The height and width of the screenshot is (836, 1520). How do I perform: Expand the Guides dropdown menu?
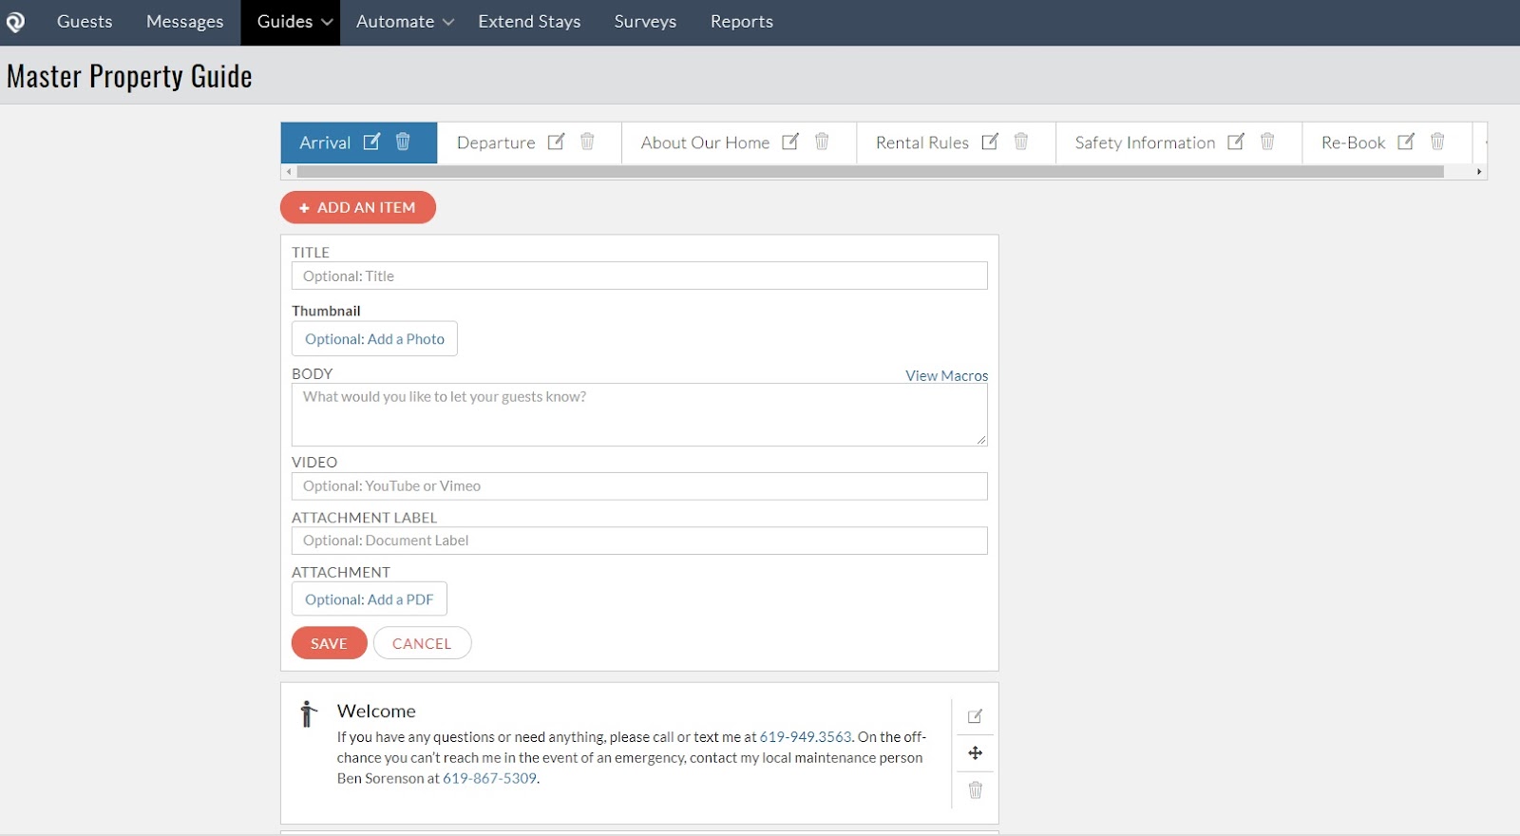click(x=294, y=22)
